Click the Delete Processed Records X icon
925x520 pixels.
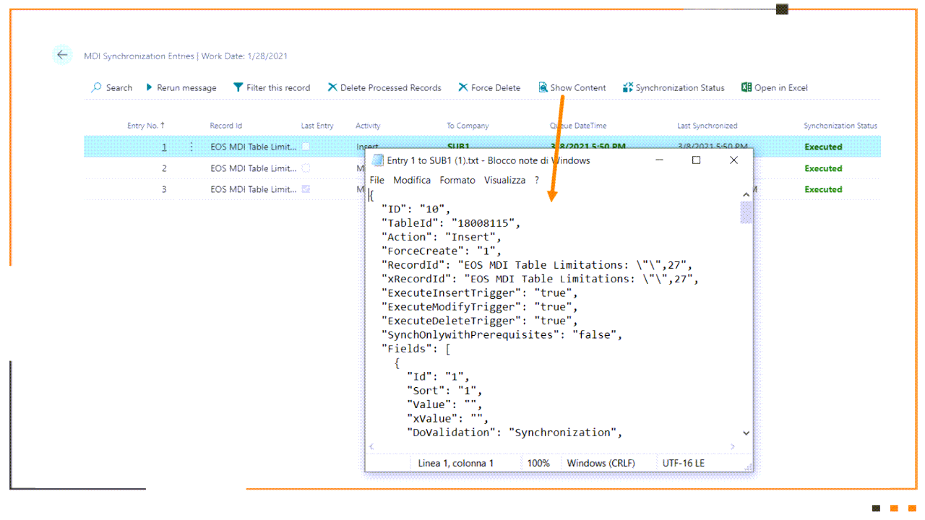(332, 87)
